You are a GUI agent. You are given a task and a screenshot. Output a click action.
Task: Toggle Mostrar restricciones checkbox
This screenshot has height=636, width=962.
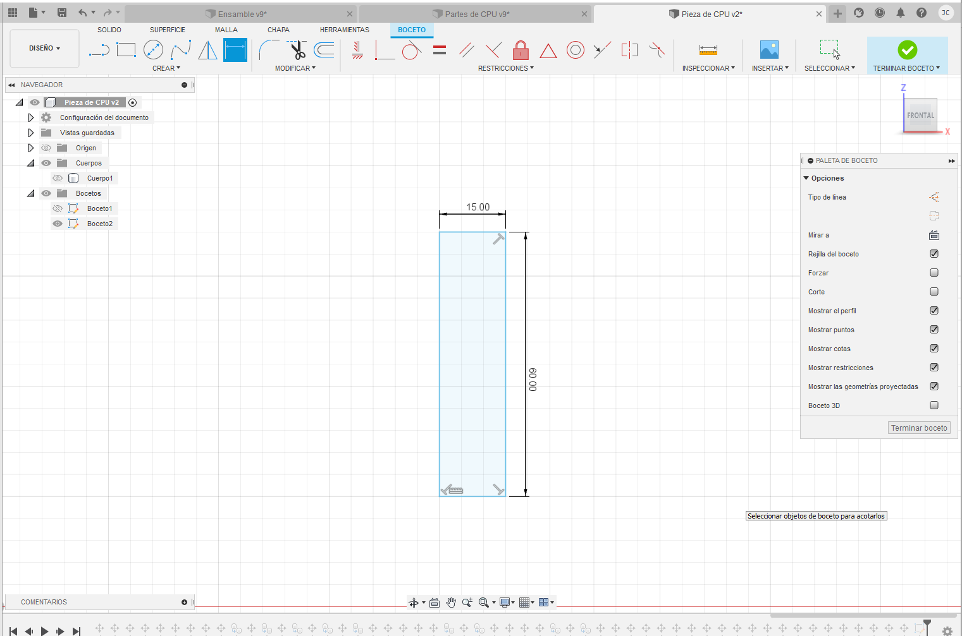(x=934, y=368)
